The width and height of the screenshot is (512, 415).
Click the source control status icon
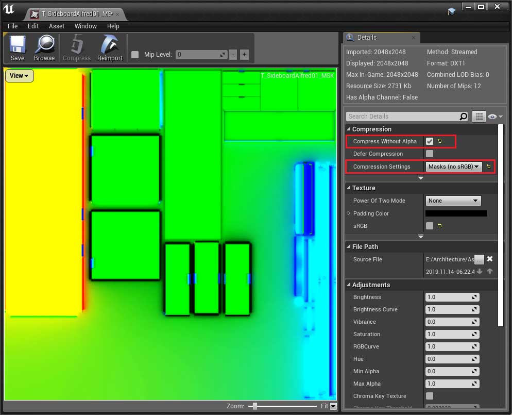(x=452, y=12)
